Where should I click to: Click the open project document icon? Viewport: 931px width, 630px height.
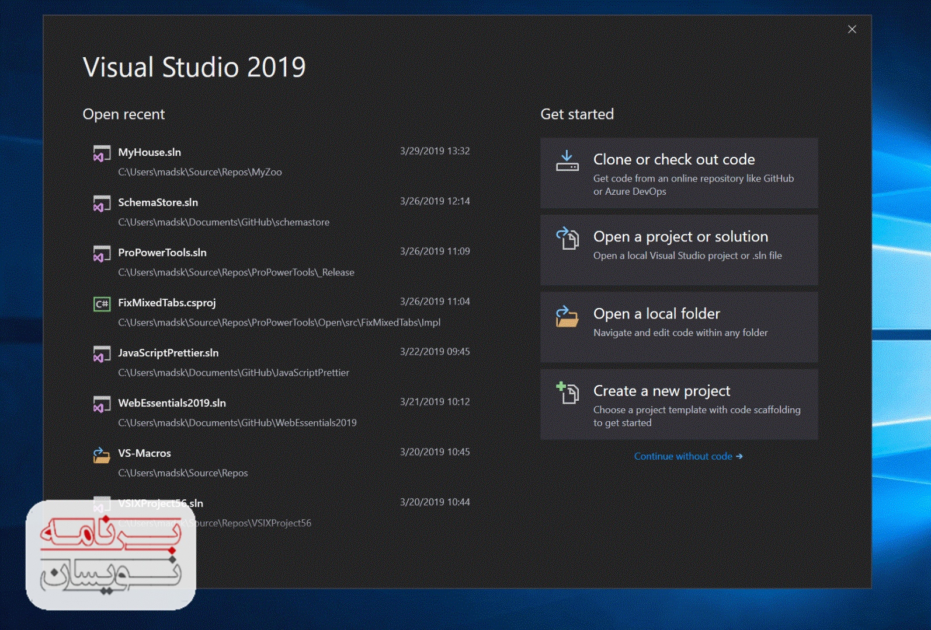click(x=567, y=238)
